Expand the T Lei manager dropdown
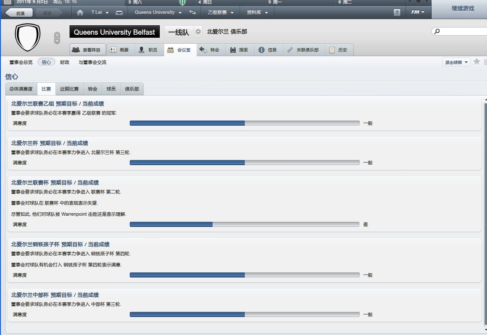Screen dimensions: 487x335 pos(107,13)
